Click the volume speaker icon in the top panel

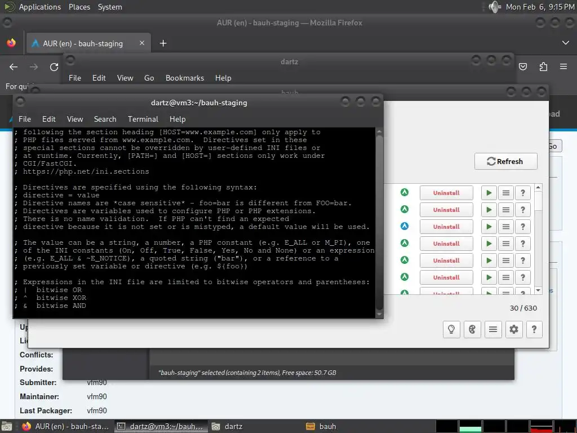pyautogui.click(x=495, y=7)
